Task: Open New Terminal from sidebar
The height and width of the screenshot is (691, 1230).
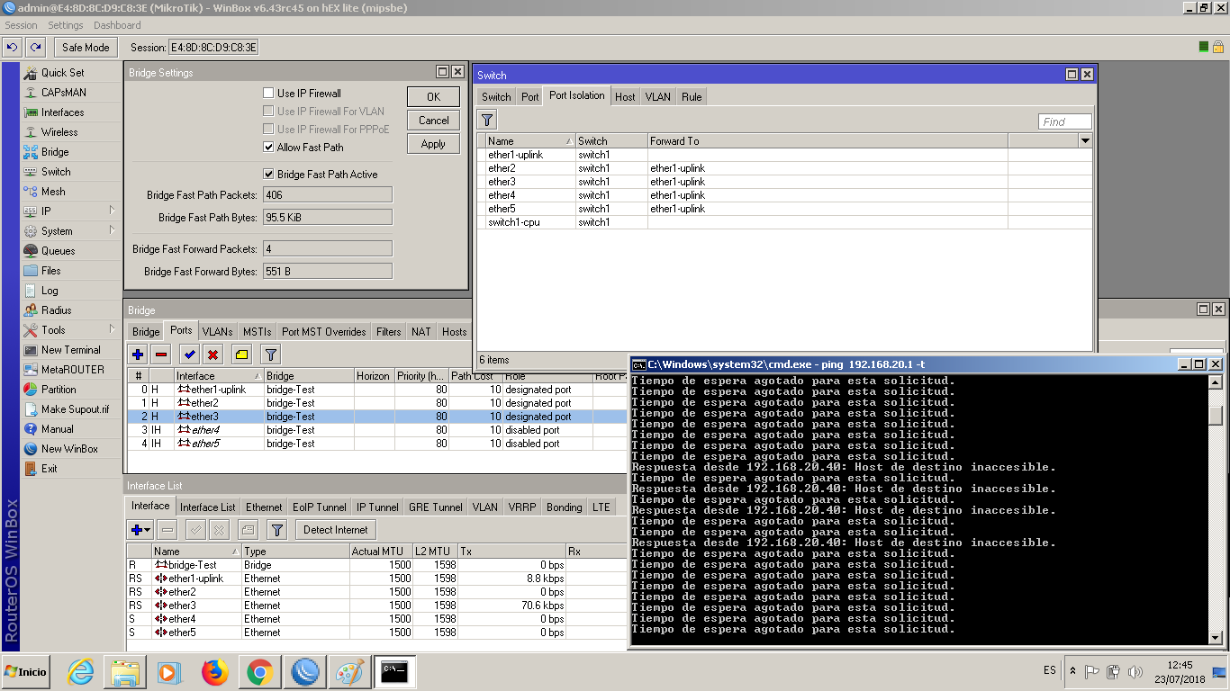Action: coord(70,350)
